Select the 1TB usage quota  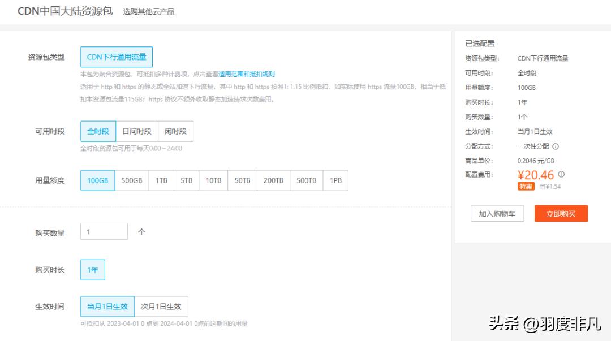pos(160,180)
